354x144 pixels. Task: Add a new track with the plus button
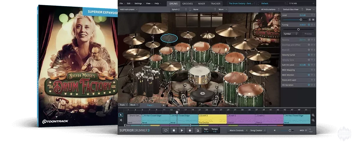click(x=163, y=105)
